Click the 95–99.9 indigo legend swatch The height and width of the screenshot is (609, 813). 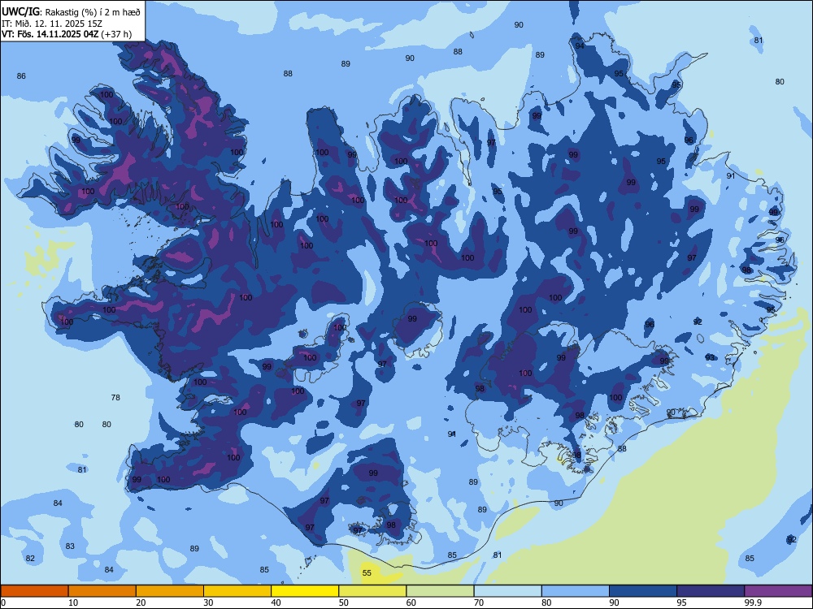(711, 591)
